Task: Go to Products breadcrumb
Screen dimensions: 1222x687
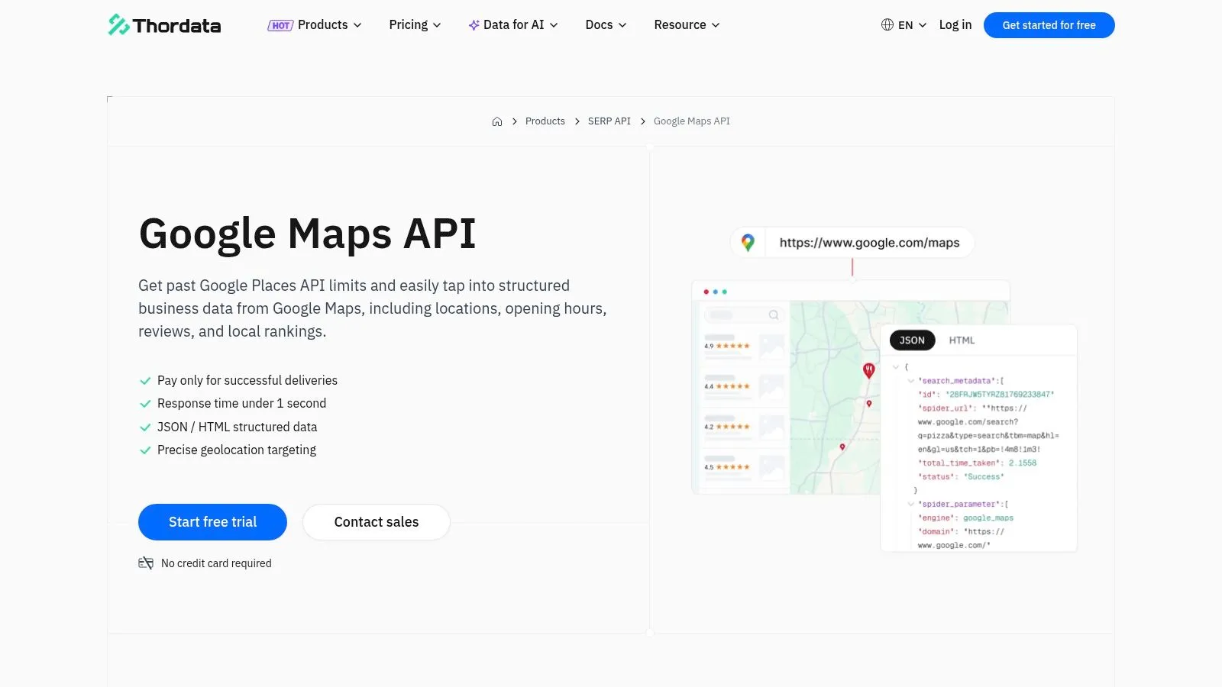Action: click(545, 121)
